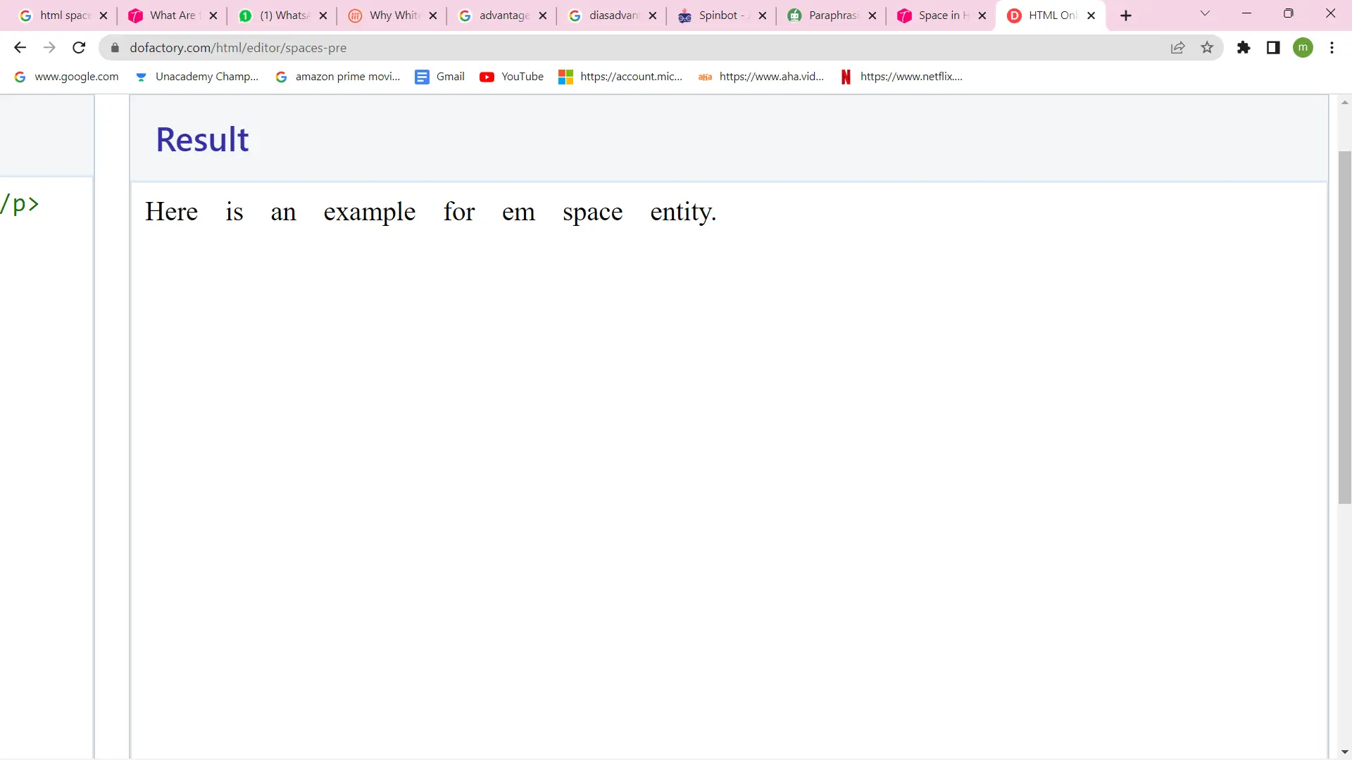Image resolution: width=1352 pixels, height=760 pixels.
Task: Click the HTML On tab
Action: coord(1049,15)
